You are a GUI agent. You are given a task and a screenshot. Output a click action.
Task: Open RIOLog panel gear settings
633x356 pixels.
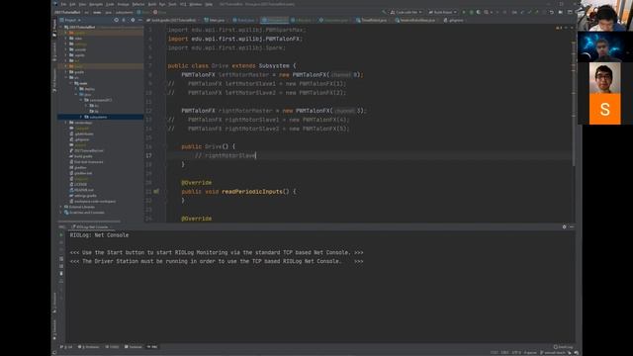coord(564,226)
